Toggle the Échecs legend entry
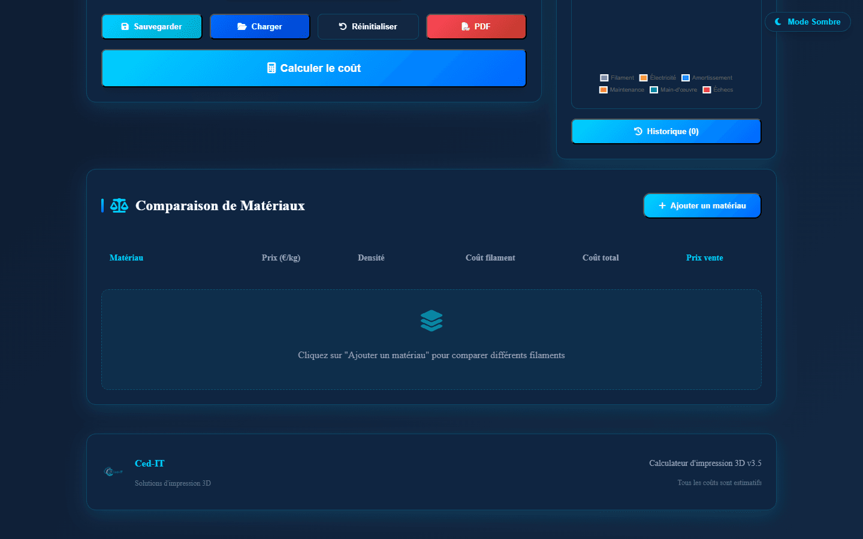The width and height of the screenshot is (863, 539). pos(717,89)
